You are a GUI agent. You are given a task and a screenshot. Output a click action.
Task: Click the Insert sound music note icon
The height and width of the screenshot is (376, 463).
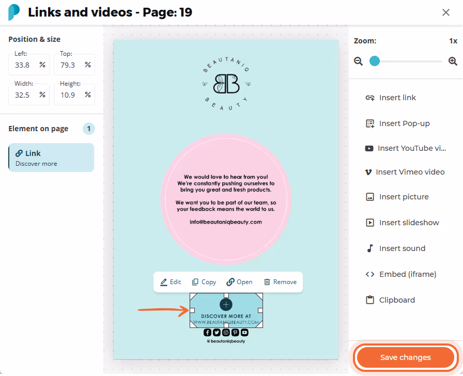coord(369,248)
